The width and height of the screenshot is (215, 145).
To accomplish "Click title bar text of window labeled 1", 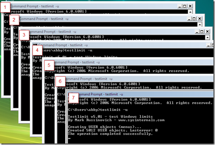I will coord(35,6).
